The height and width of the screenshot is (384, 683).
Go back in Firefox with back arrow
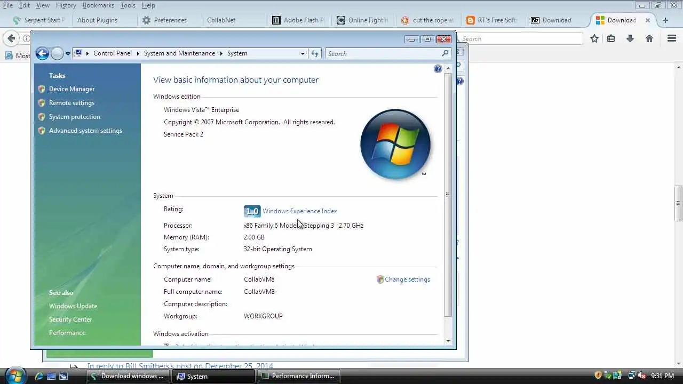[11, 38]
